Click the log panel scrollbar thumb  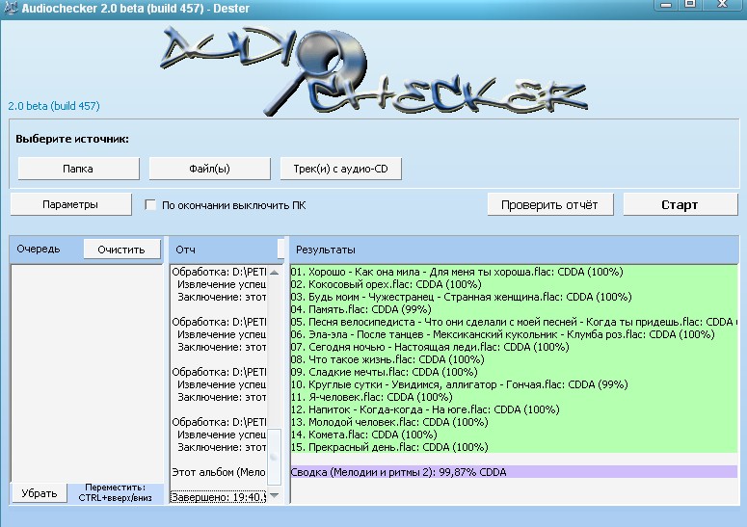point(274,458)
